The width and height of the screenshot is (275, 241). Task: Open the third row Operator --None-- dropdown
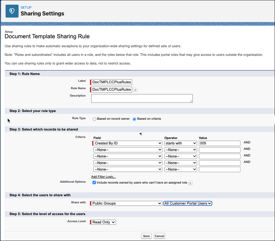(180, 156)
